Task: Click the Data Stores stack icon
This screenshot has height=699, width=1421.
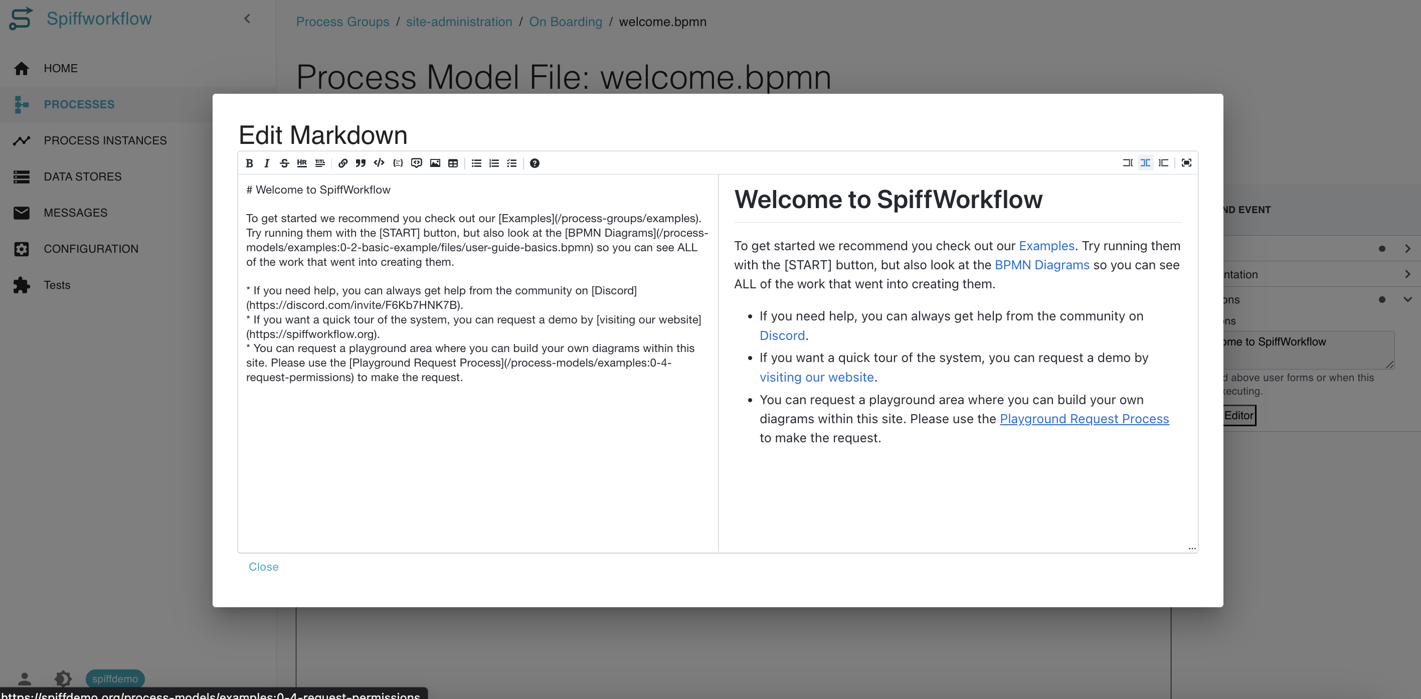Action: (x=22, y=177)
